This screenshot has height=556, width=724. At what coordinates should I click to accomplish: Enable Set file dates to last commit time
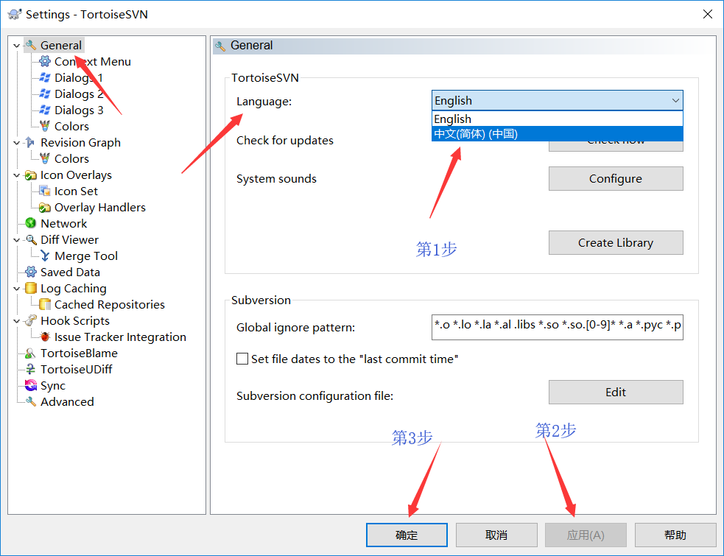(x=242, y=359)
